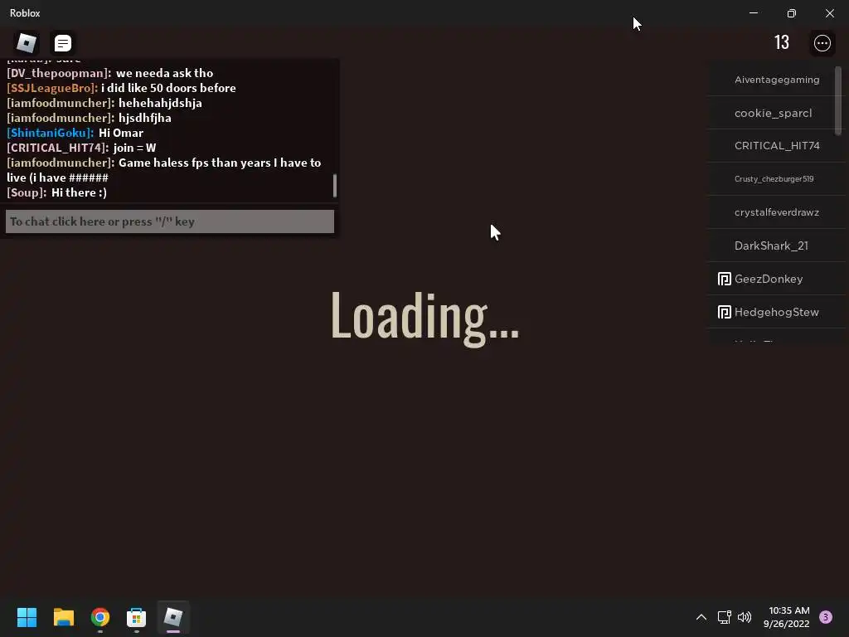The image size is (849, 637).
Task: Open the Windows Start menu
Action: pos(27,617)
